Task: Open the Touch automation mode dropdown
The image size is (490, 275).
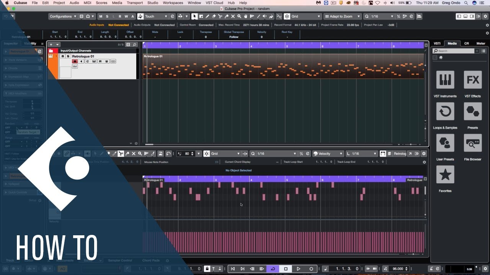Action: tap(156, 16)
